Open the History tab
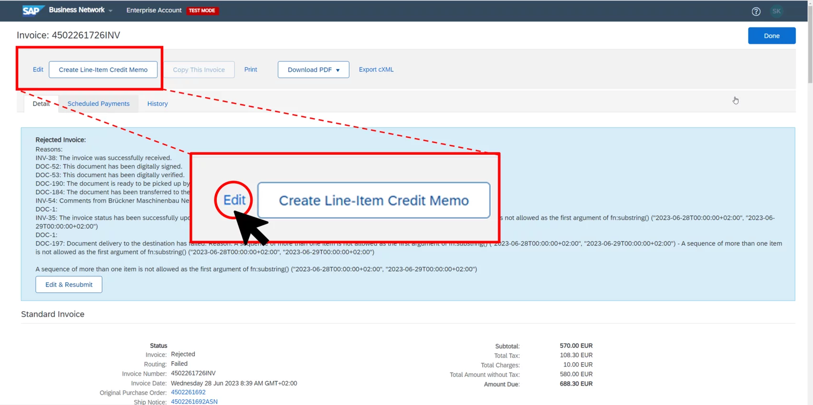The image size is (813, 405). click(x=158, y=104)
